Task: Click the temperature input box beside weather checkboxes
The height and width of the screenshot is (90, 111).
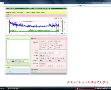Action: [x=57, y=53]
